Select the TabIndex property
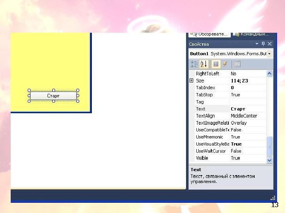This screenshot has width=285, height=213. (205, 88)
